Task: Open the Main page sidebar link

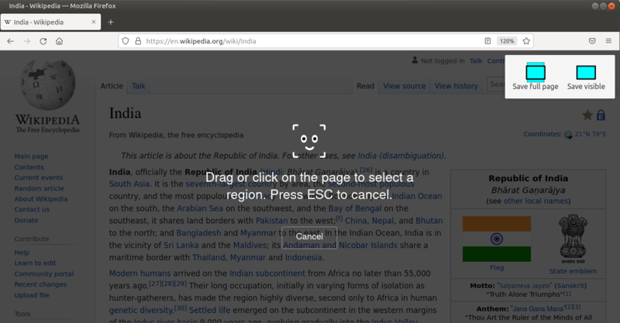Action: tap(31, 156)
